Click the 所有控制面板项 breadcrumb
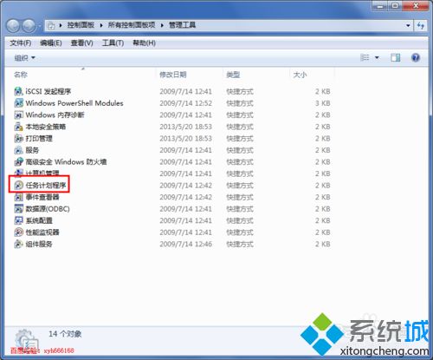The width and height of the screenshot is (433, 360). tap(132, 25)
